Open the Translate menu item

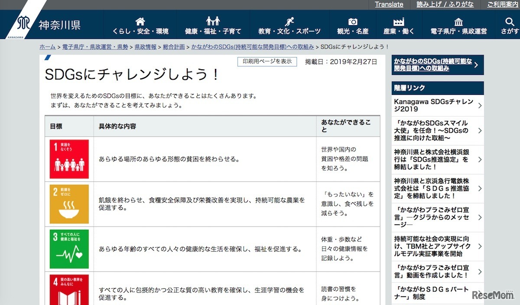[389, 4]
